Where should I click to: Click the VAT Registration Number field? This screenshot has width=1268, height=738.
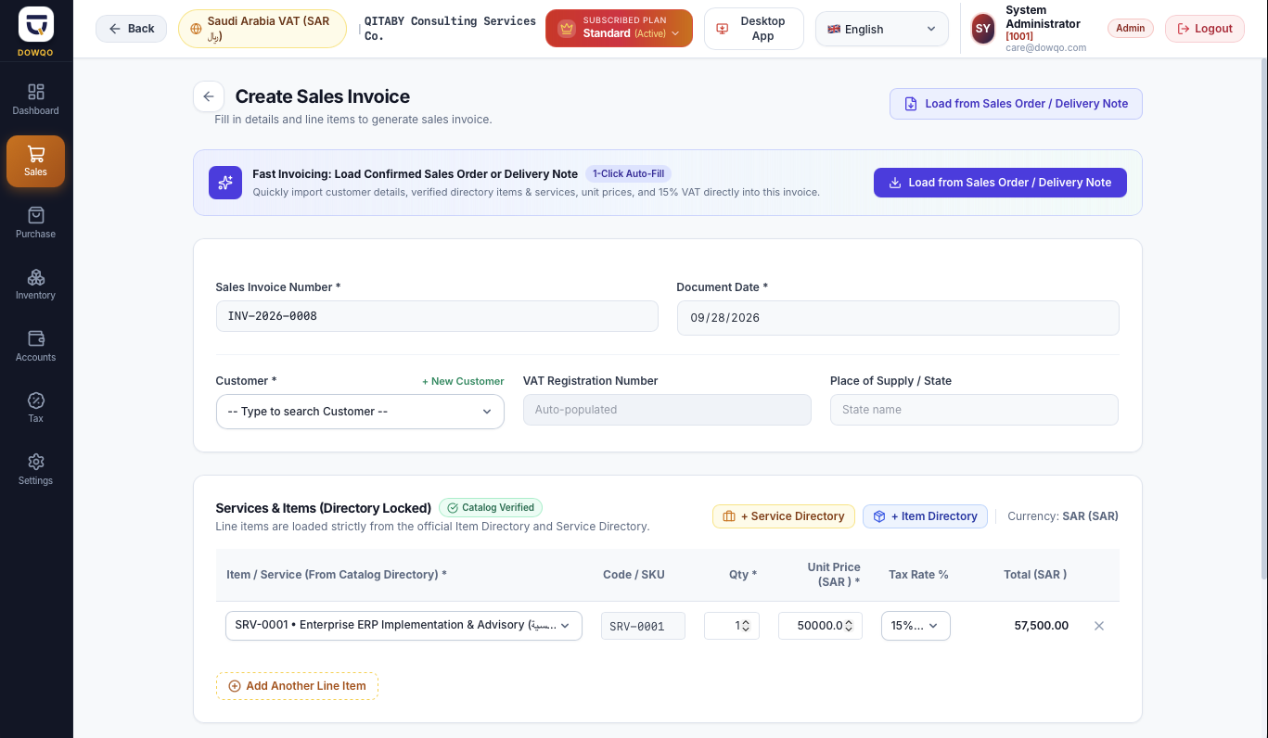click(x=667, y=410)
